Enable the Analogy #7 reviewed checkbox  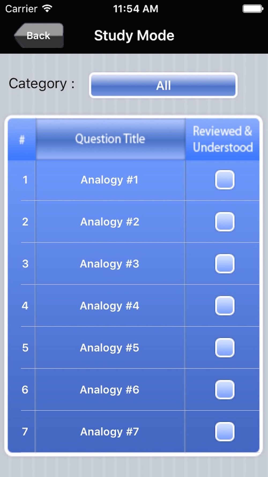tap(225, 432)
